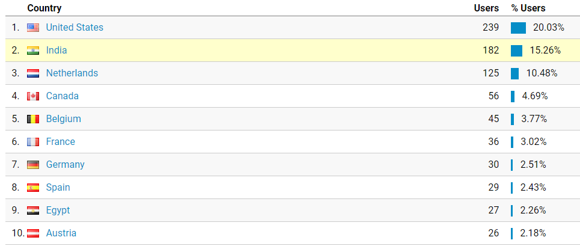Click the Netherlands flag icon
Image resolution: width=580 pixels, height=252 pixels.
tap(33, 73)
